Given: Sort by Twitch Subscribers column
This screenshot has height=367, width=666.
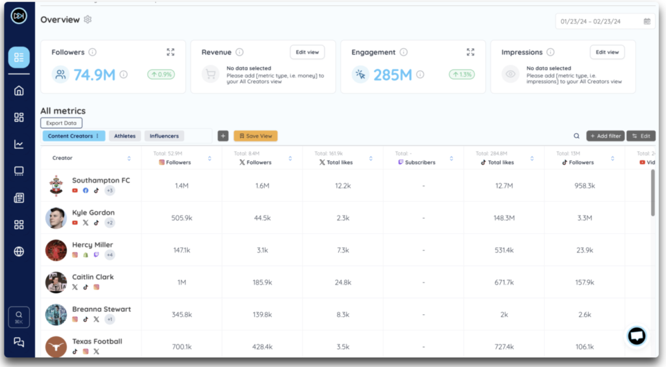Looking at the screenshot, I should click(x=451, y=158).
